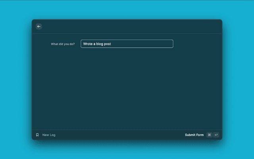This screenshot has width=254, height=159.
Task: Click the empty form area below the field
Action: (127, 87)
